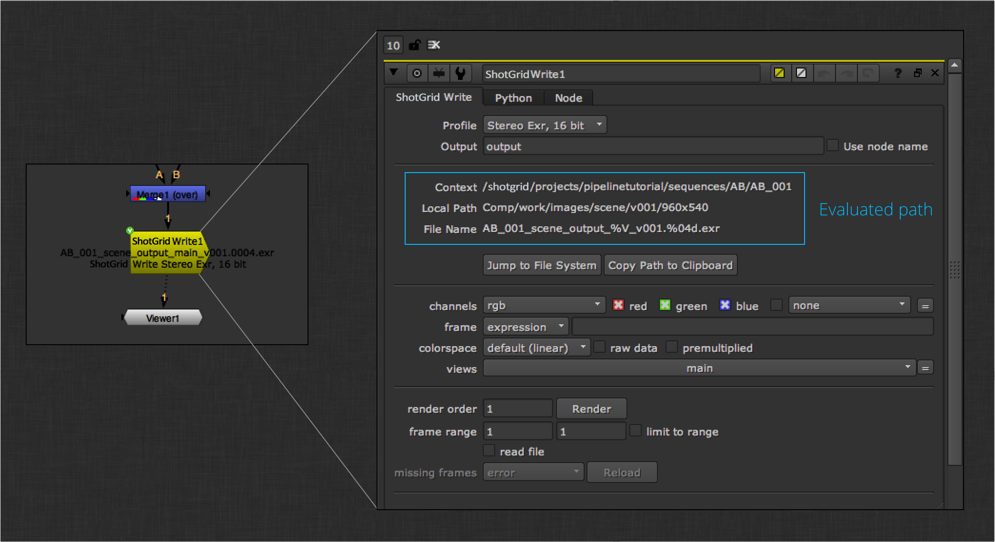Viewport: 995px width, 542px height.
Task: Click the gray icon beside yellow swatch
Action: click(801, 73)
